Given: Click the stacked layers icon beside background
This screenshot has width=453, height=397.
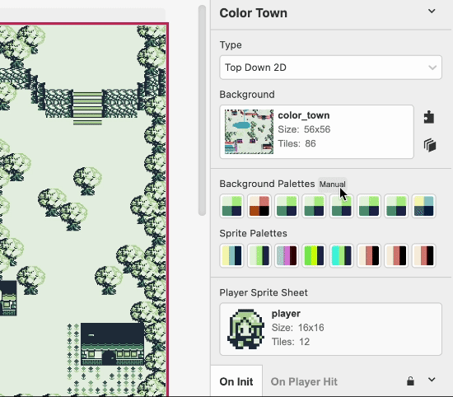Looking at the screenshot, I should point(430,145).
